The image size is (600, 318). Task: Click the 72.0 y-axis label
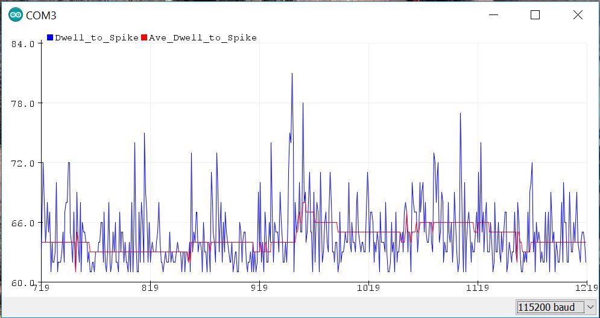(x=24, y=164)
